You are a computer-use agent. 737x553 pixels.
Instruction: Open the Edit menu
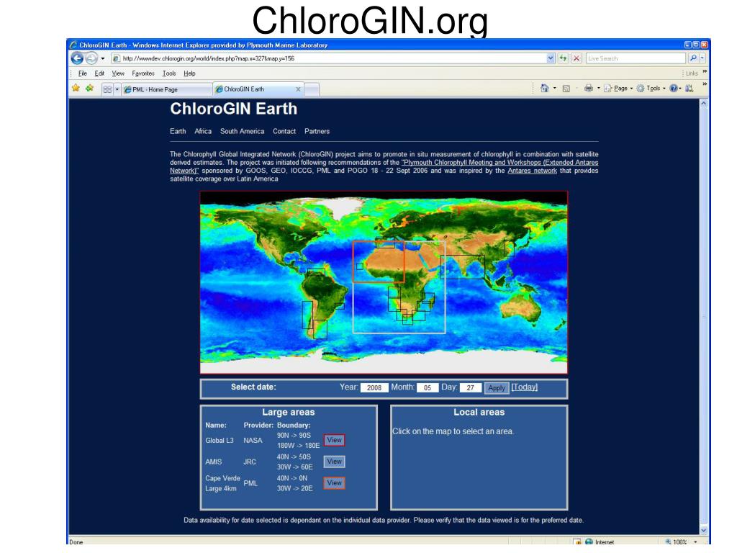click(x=99, y=73)
